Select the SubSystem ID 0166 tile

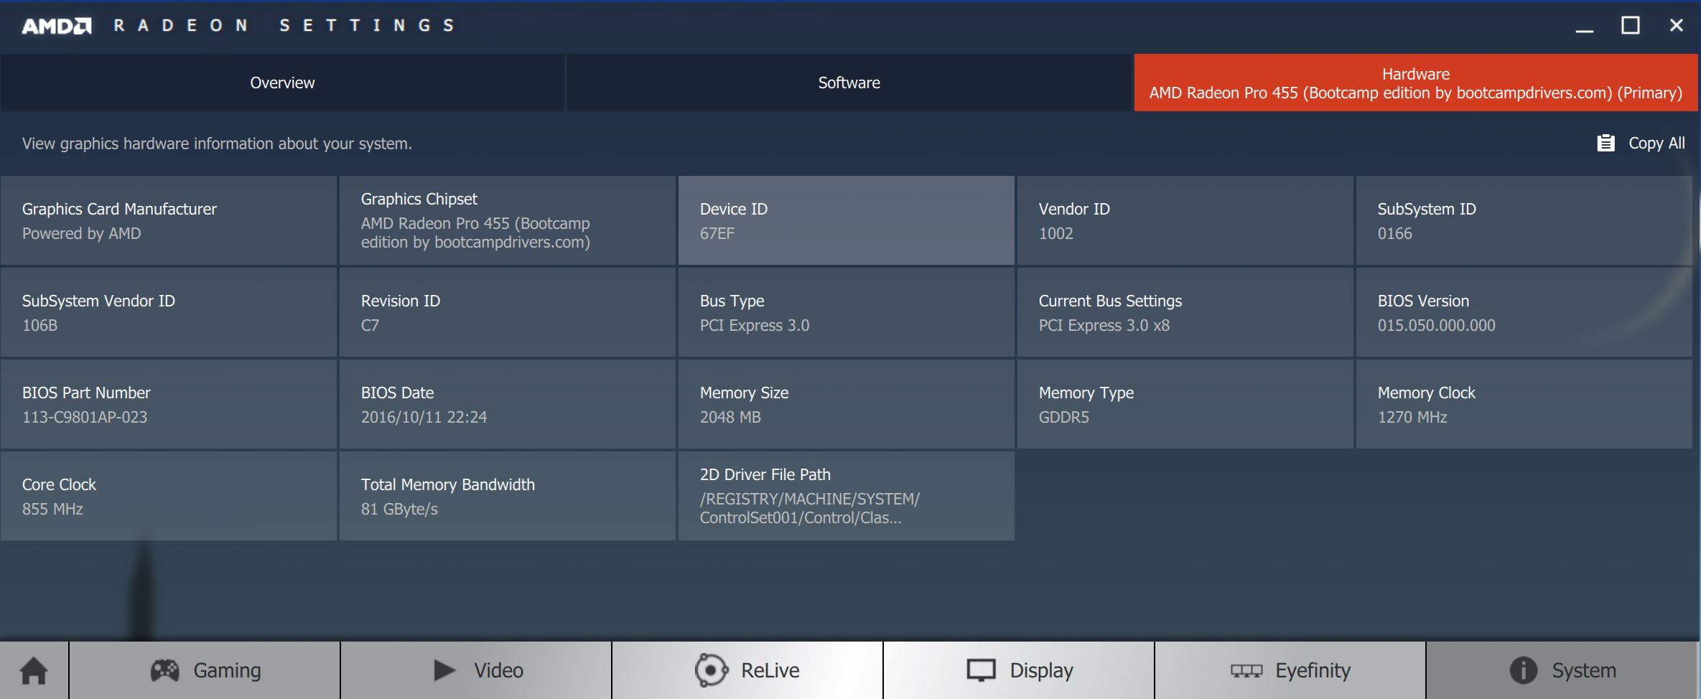1524,221
